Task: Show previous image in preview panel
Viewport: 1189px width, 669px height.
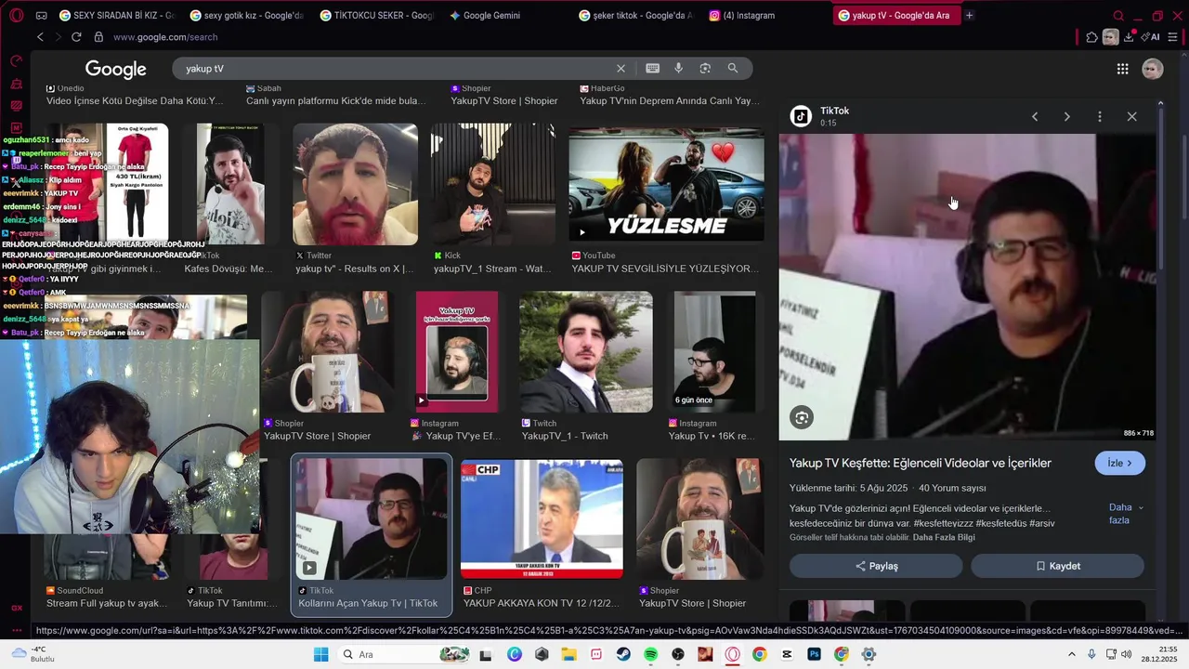Action: tap(1035, 117)
